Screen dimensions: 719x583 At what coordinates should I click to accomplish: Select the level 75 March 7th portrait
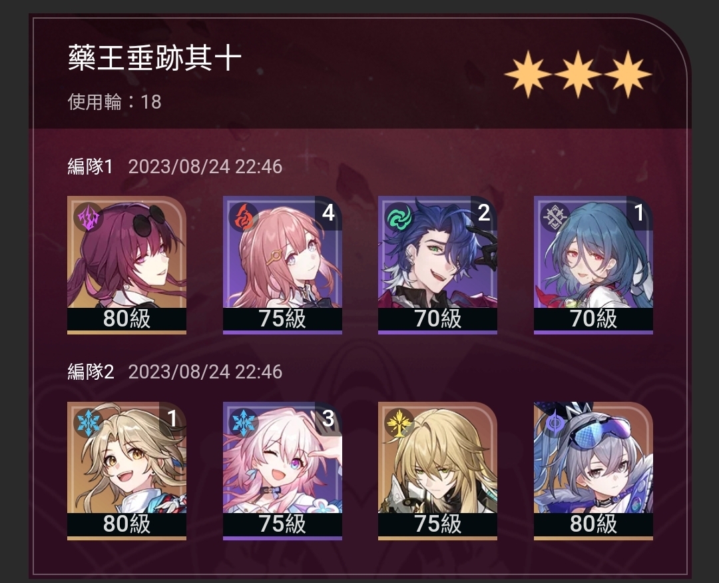coord(282,470)
